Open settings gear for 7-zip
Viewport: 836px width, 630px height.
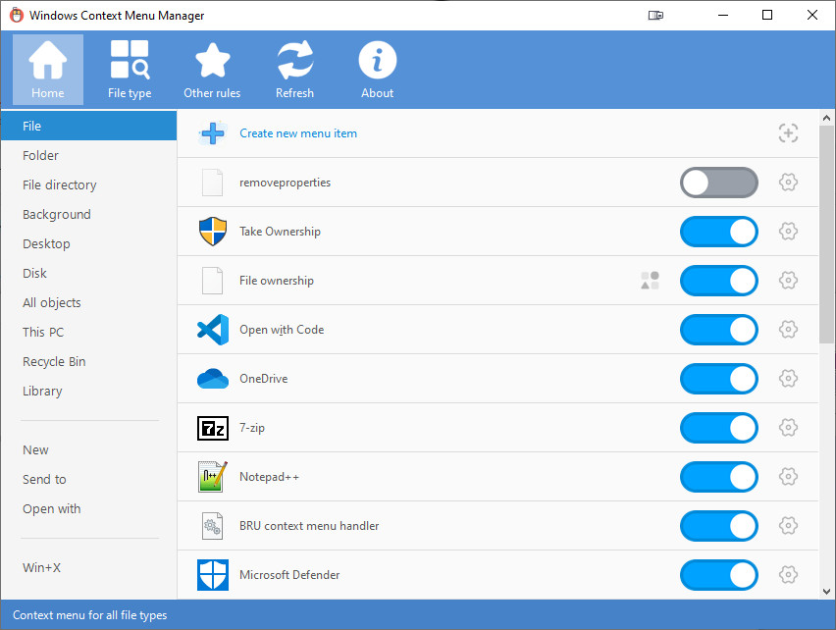[788, 428]
